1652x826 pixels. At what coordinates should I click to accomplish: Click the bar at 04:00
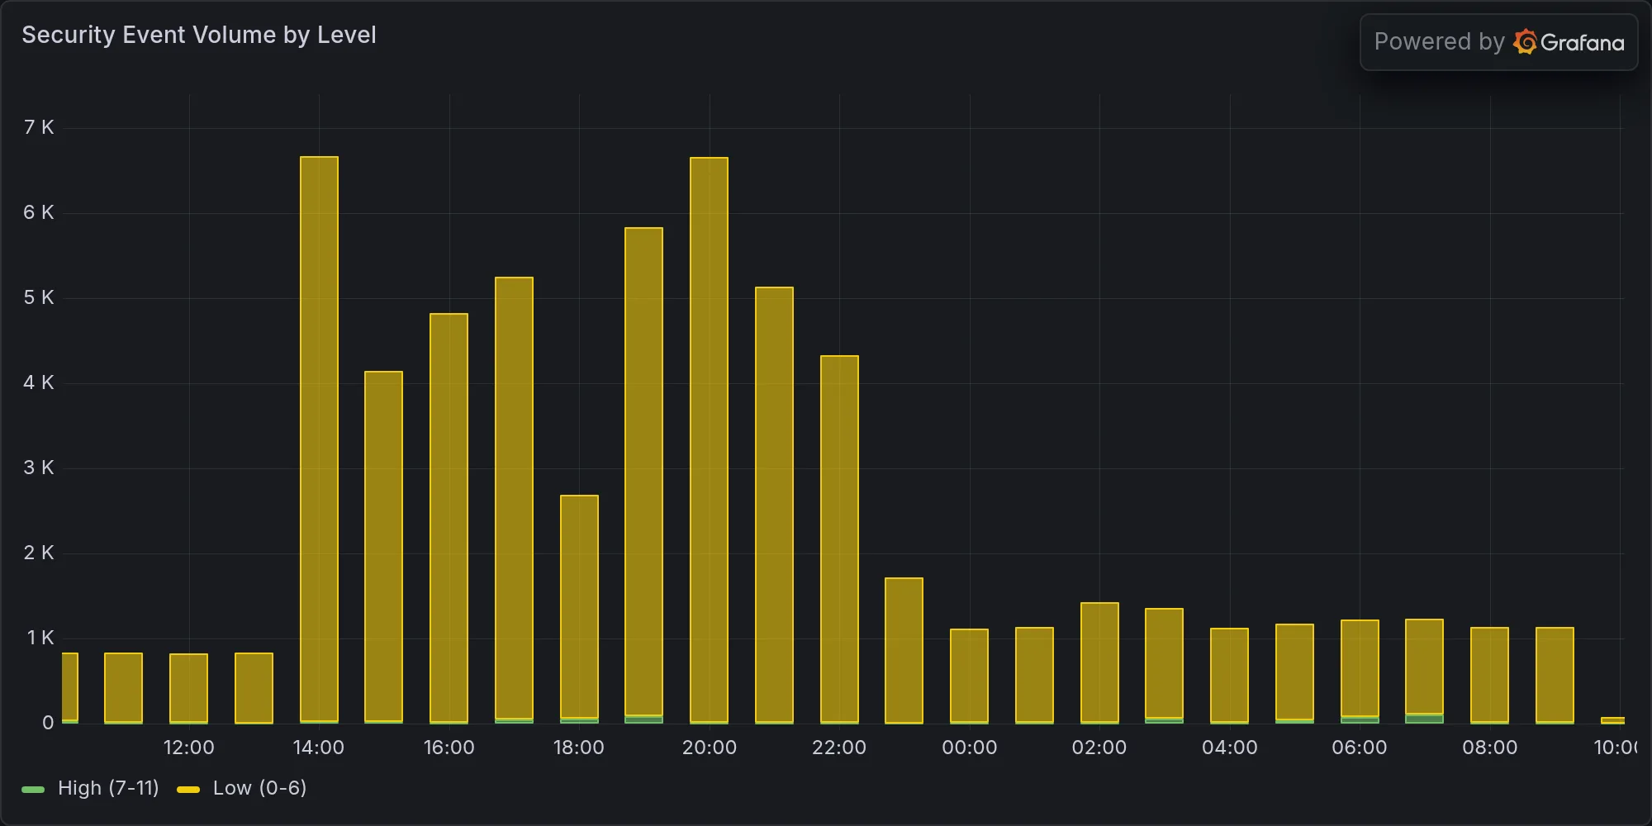[x=1229, y=676]
